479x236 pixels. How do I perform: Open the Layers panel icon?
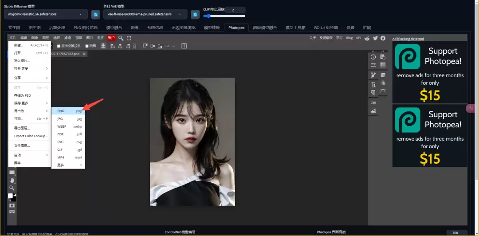pos(383,75)
